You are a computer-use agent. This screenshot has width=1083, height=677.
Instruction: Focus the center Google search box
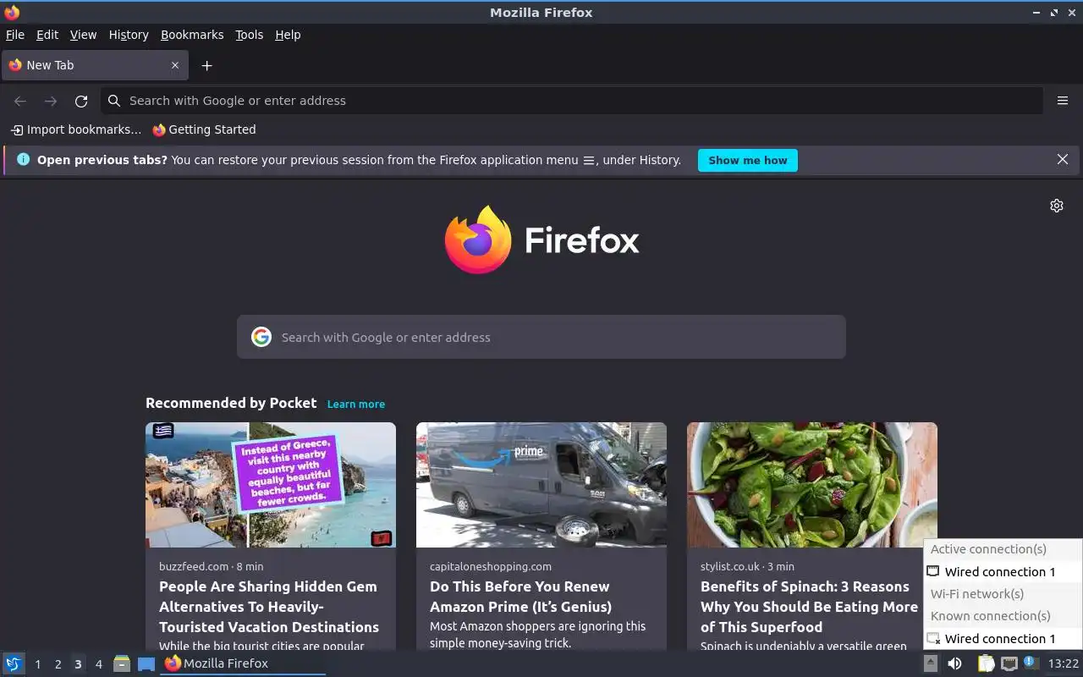[541, 337]
